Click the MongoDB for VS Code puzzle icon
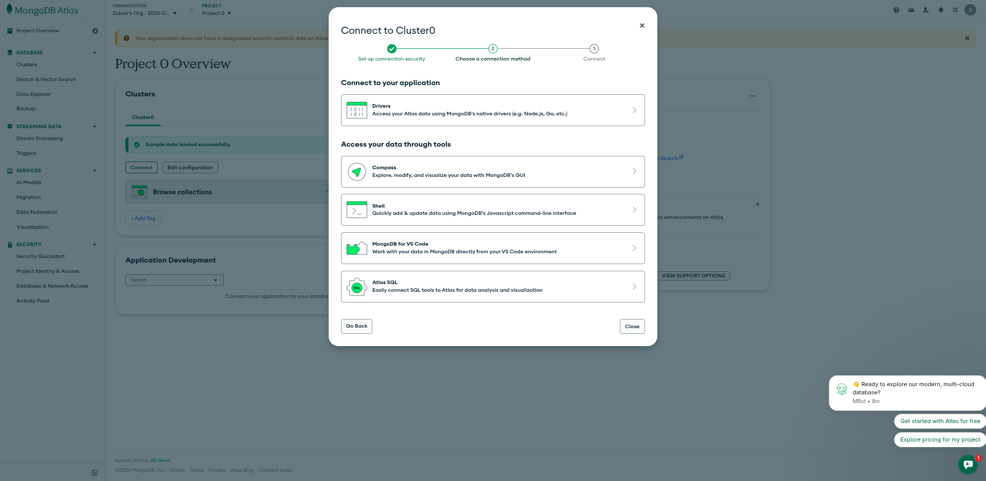986x481 pixels. click(356, 248)
